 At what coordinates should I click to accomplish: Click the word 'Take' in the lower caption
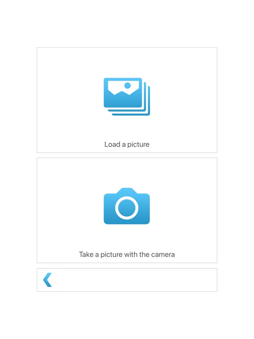[x=86, y=254]
